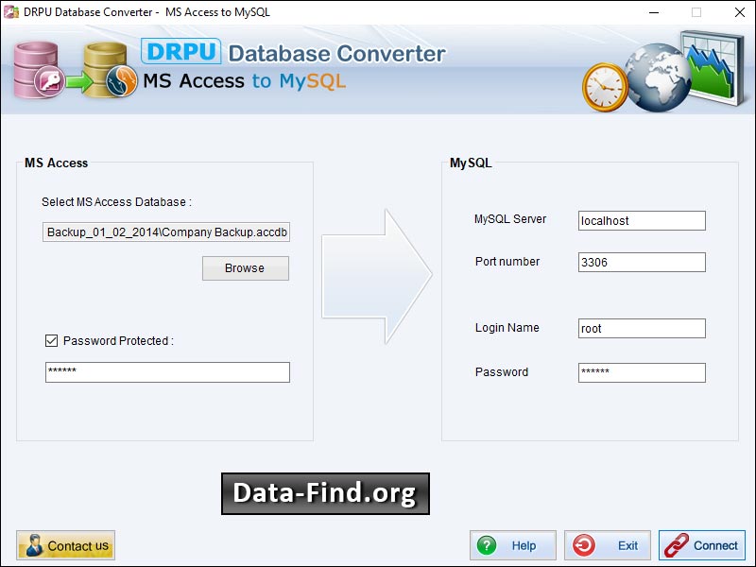Click the green question mark Help icon
The image size is (756, 567).
[x=487, y=545]
